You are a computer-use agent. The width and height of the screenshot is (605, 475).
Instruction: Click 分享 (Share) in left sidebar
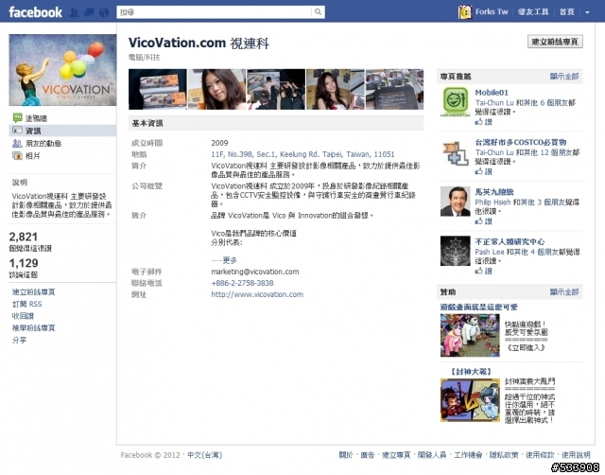pyautogui.click(x=19, y=341)
